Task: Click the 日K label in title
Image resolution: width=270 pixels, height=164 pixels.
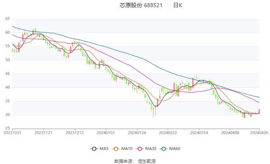Action: tap(178, 5)
